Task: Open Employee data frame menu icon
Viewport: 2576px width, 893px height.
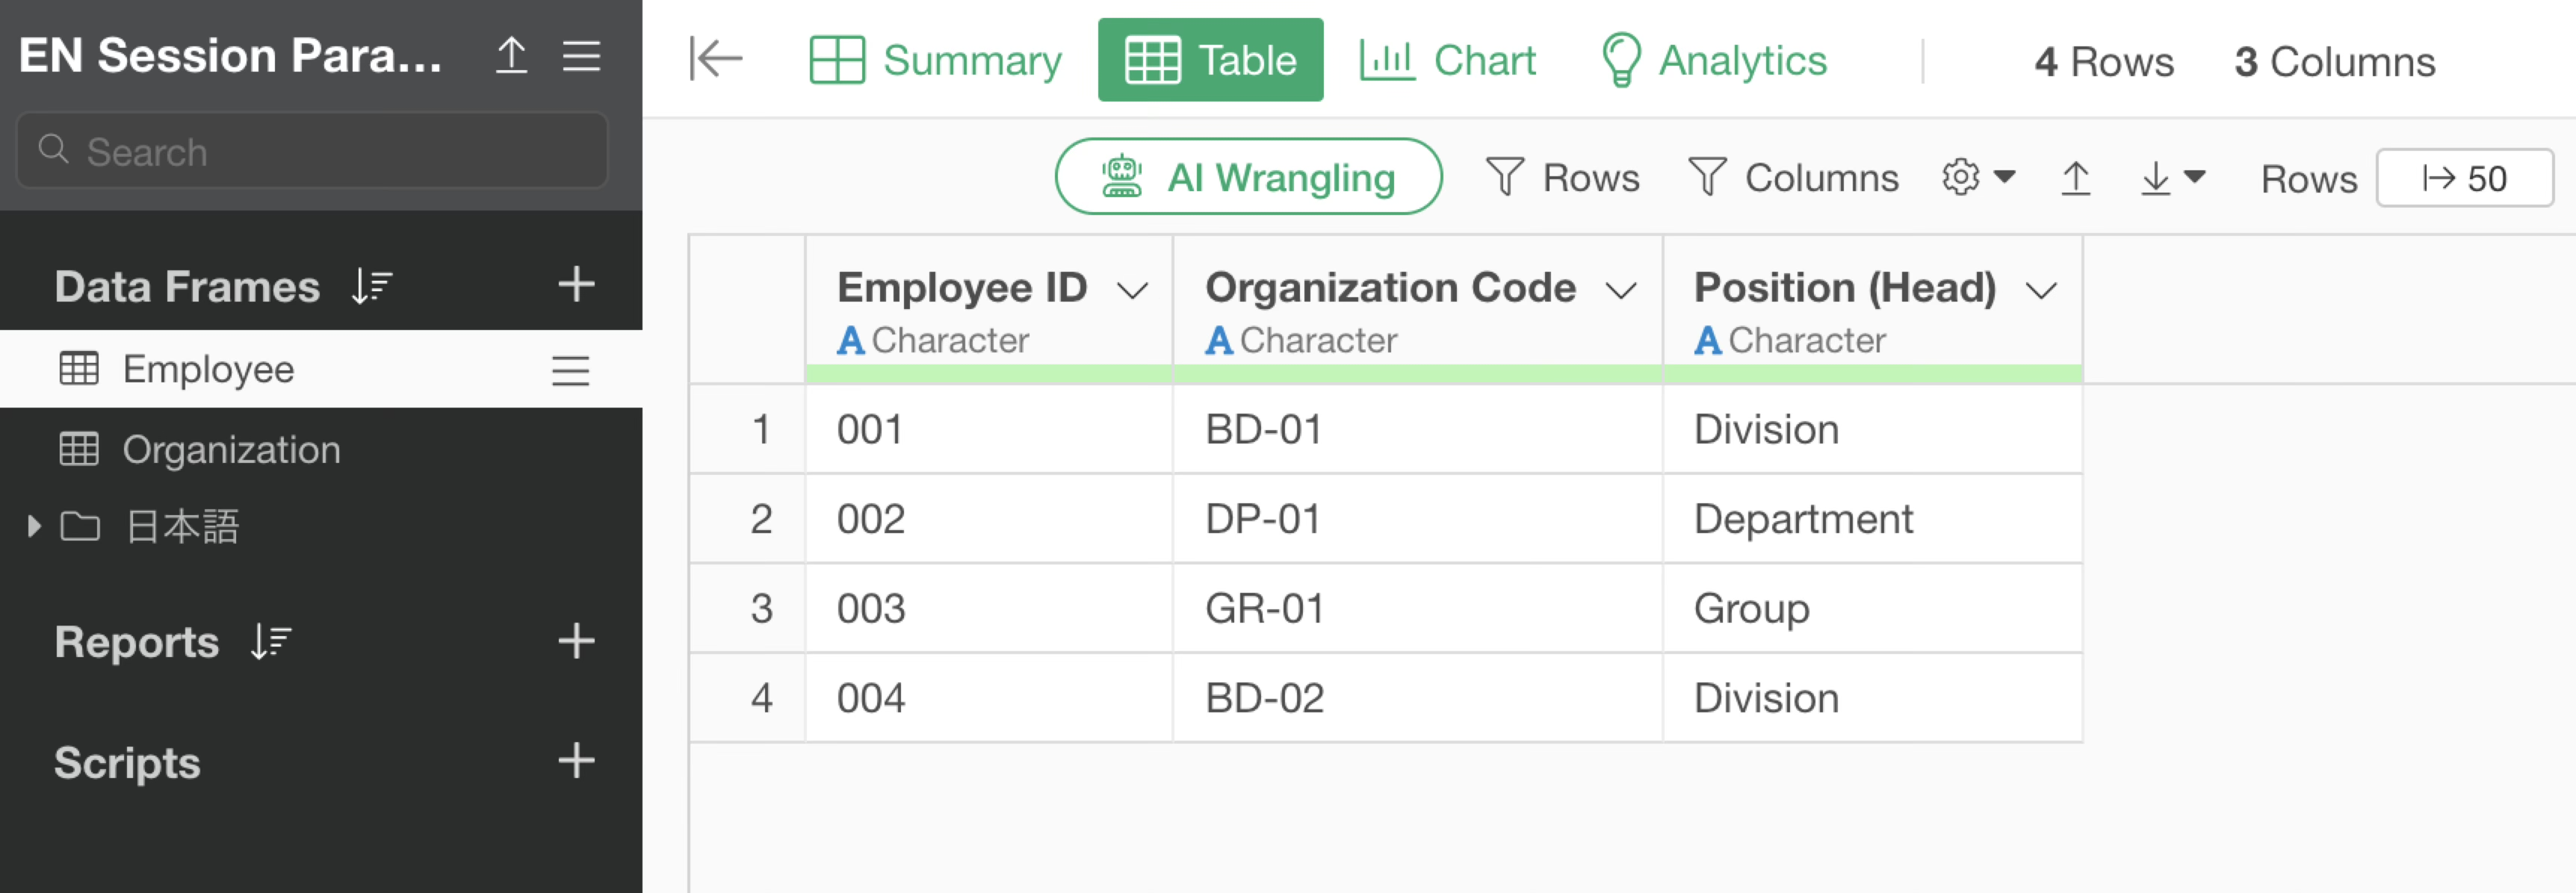Action: 570,370
